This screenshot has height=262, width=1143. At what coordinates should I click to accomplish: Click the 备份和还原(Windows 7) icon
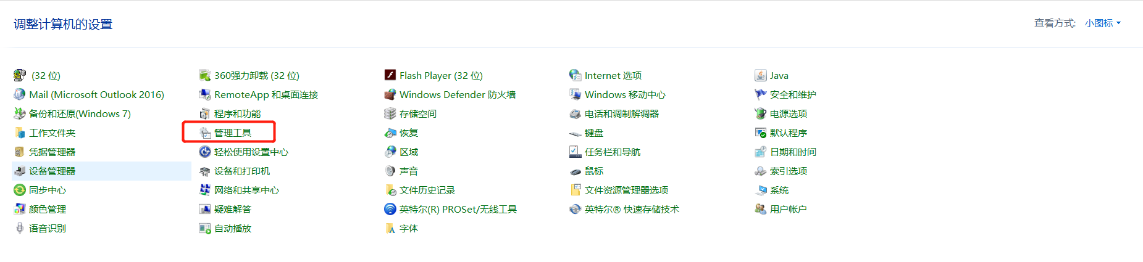pyautogui.click(x=20, y=113)
